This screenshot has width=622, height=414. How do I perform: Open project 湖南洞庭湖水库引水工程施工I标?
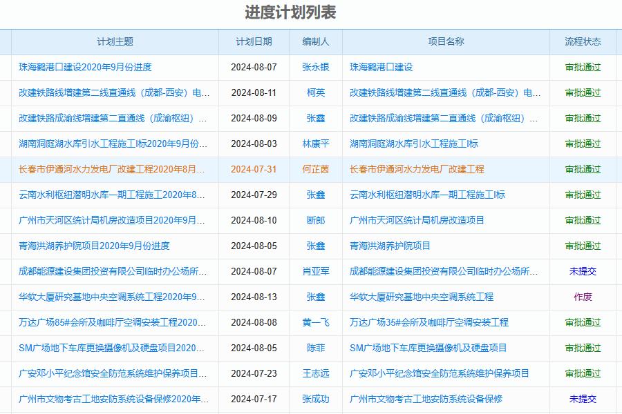414,144
